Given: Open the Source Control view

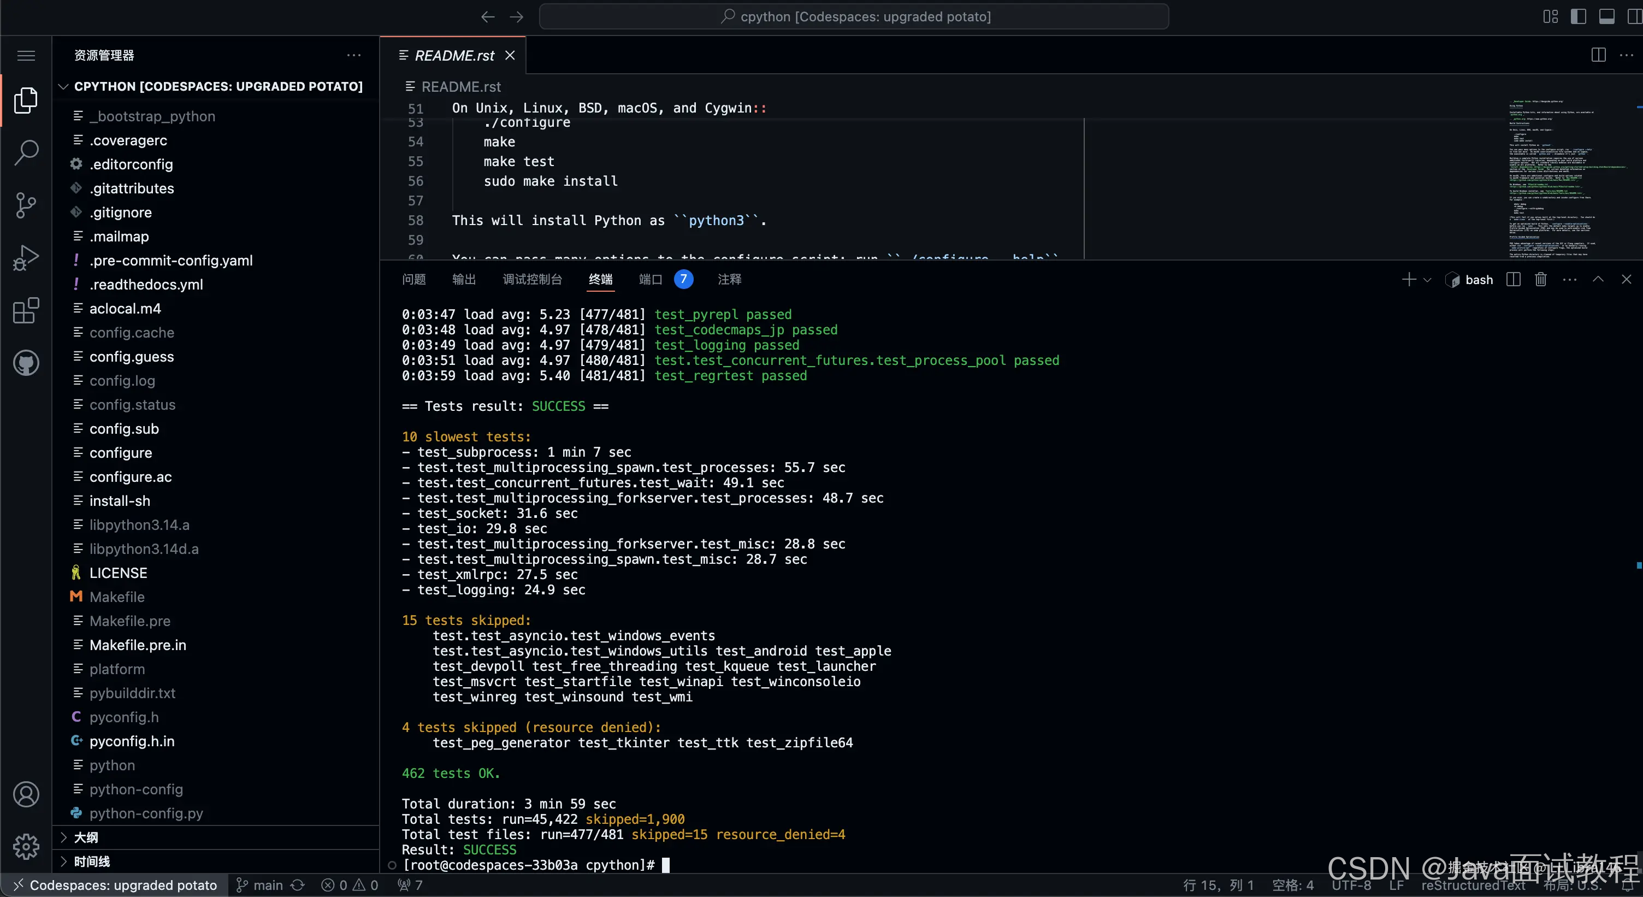Looking at the screenshot, I should pyautogui.click(x=26, y=205).
